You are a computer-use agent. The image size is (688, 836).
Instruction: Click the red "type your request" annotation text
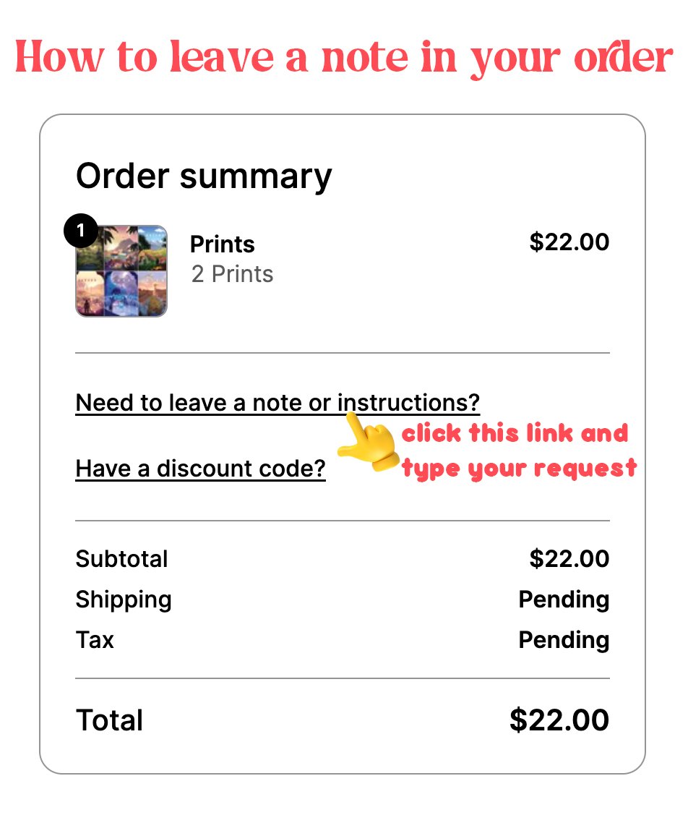519,469
